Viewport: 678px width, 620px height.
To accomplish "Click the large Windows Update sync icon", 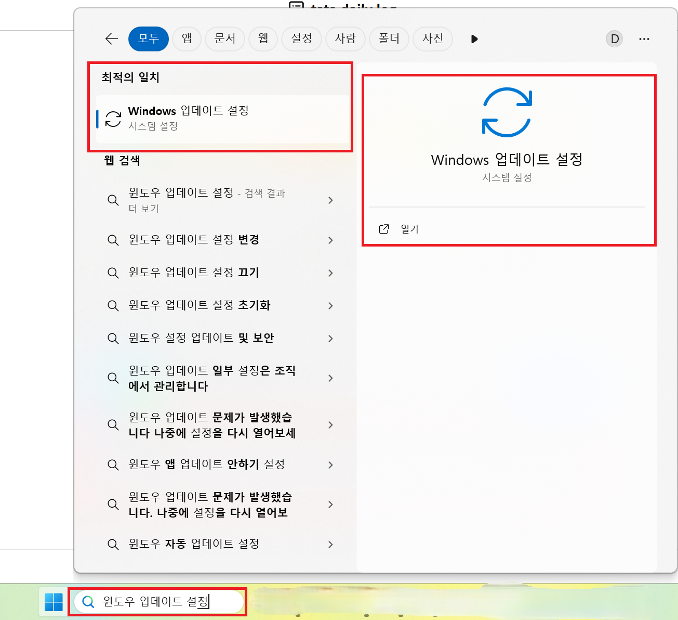I will pyautogui.click(x=507, y=112).
